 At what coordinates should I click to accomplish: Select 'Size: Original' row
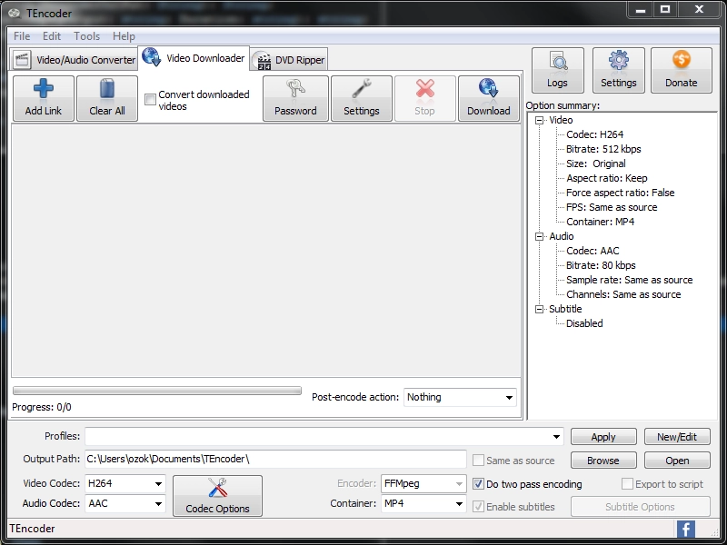coord(596,163)
